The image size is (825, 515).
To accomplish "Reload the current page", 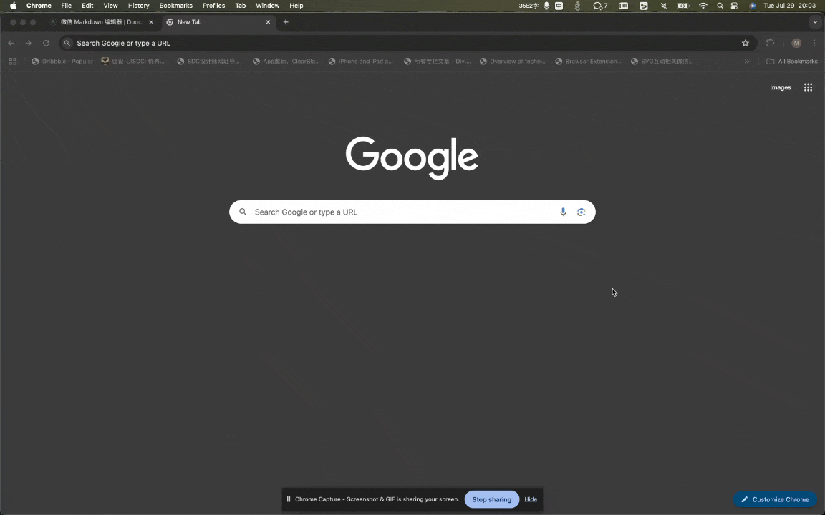I will point(47,43).
